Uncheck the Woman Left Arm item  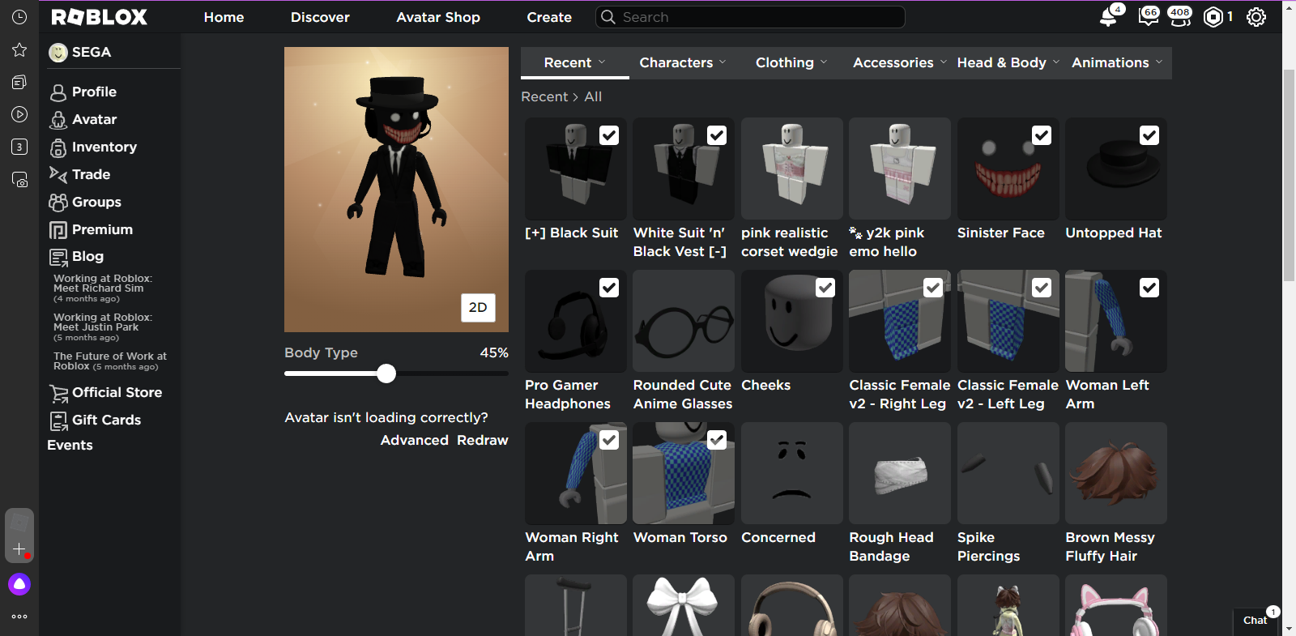1149,288
